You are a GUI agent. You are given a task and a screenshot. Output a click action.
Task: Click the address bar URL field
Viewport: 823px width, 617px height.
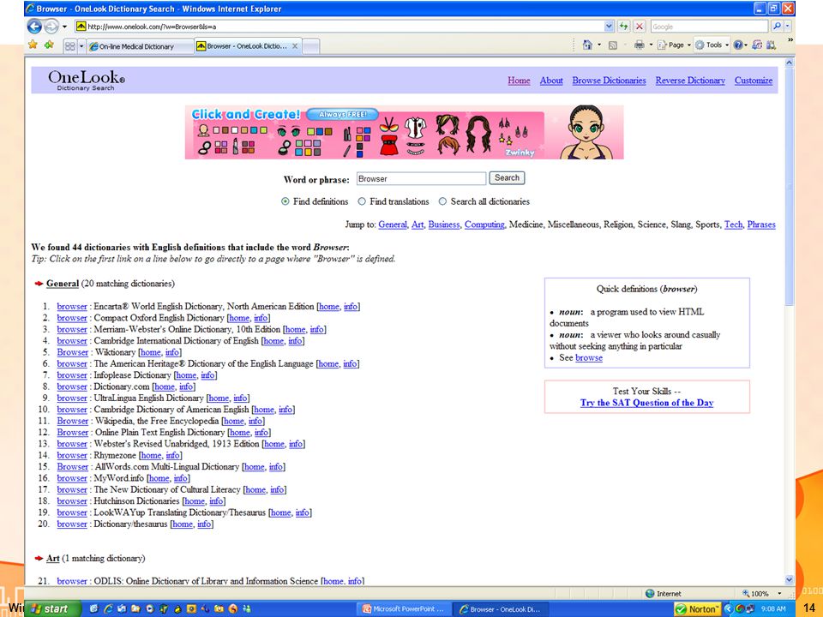[339, 27]
